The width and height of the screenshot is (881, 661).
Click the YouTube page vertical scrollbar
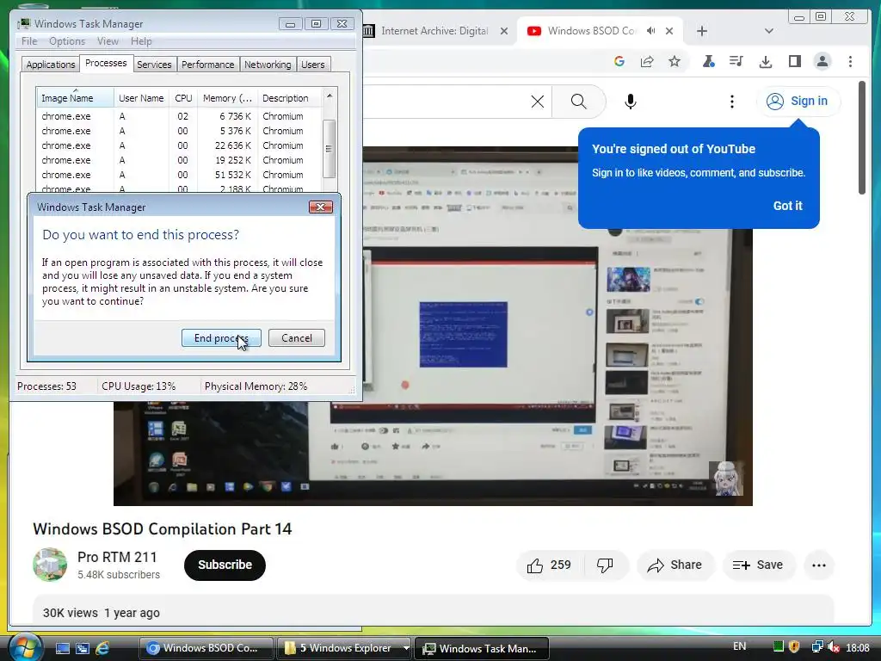pyautogui.click(x=862, y=139)
